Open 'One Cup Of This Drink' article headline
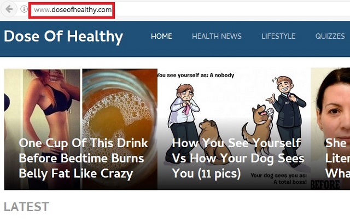 (x=83, y=158)
